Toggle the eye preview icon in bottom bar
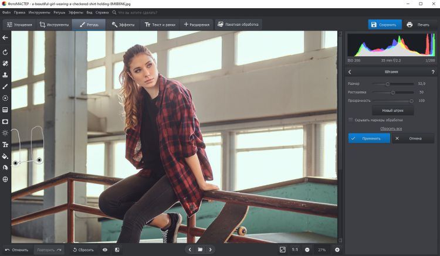Viewport: 440px width, 256px height. tap(105, 250)
